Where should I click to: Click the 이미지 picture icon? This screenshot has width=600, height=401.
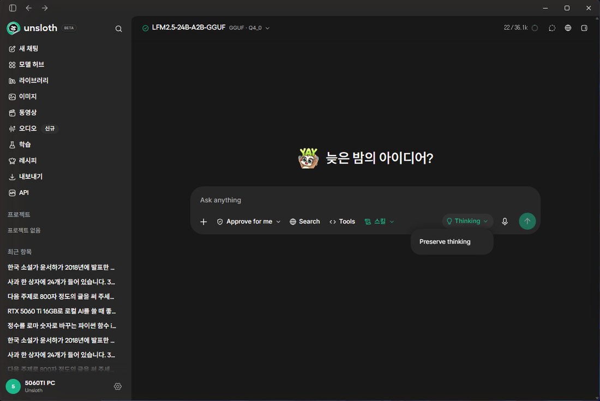pyautogui.click(x=12, y=97)
